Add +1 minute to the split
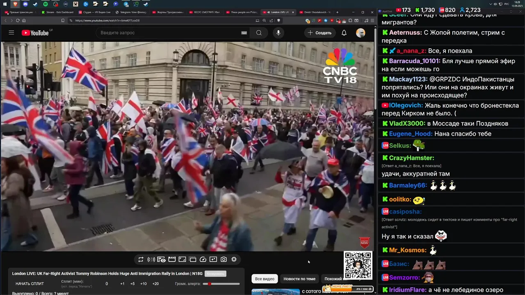 [122, 284]
